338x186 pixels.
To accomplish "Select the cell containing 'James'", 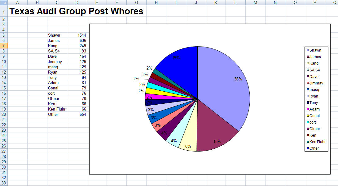I will point(57,40).
